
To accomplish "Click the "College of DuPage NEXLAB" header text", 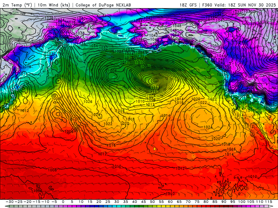I will click(103, 5).
